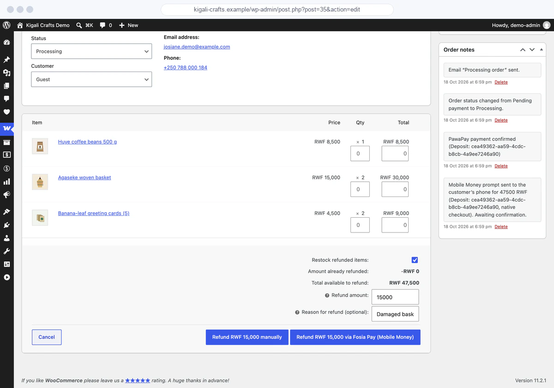The height and width of the screenshot is (388, 554).
Task: Open the Dashboard gauge icon in sidebar
Action: pyautogui.click(x=6, y=42)
